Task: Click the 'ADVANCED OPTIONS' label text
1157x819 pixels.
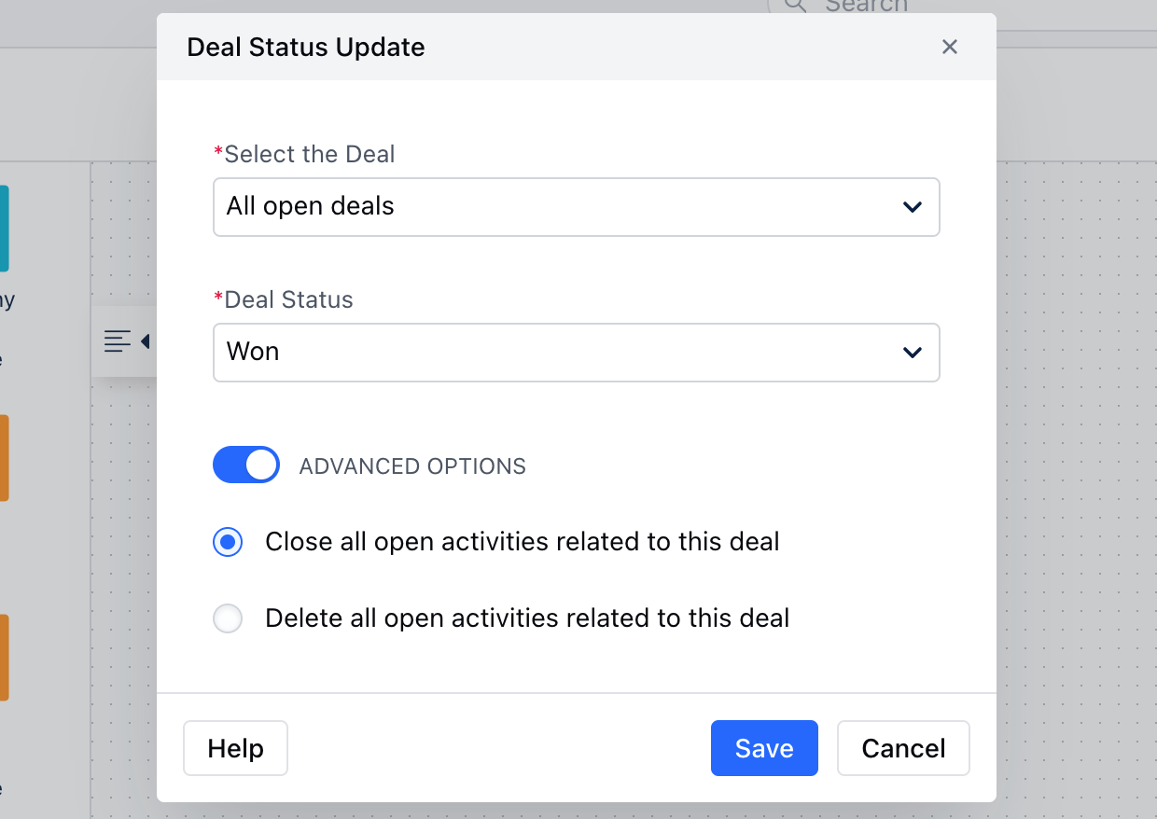Action: tap(412, 466)
